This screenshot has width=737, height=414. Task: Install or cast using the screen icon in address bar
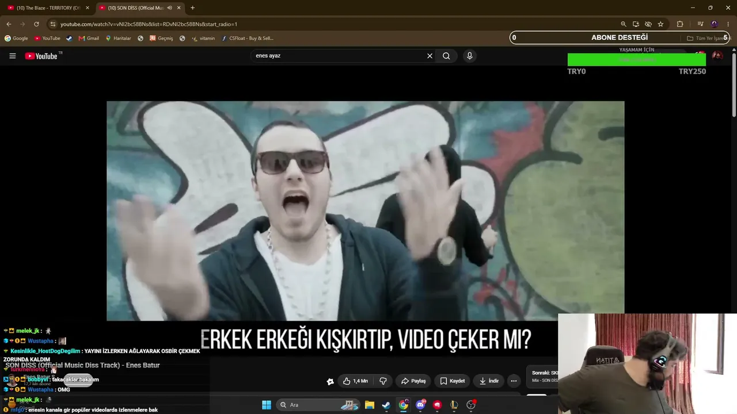click(636, 24)
